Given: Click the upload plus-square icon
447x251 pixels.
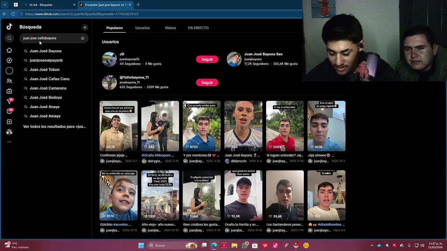Looking at the screenshot, I should [x=9, y=122].
